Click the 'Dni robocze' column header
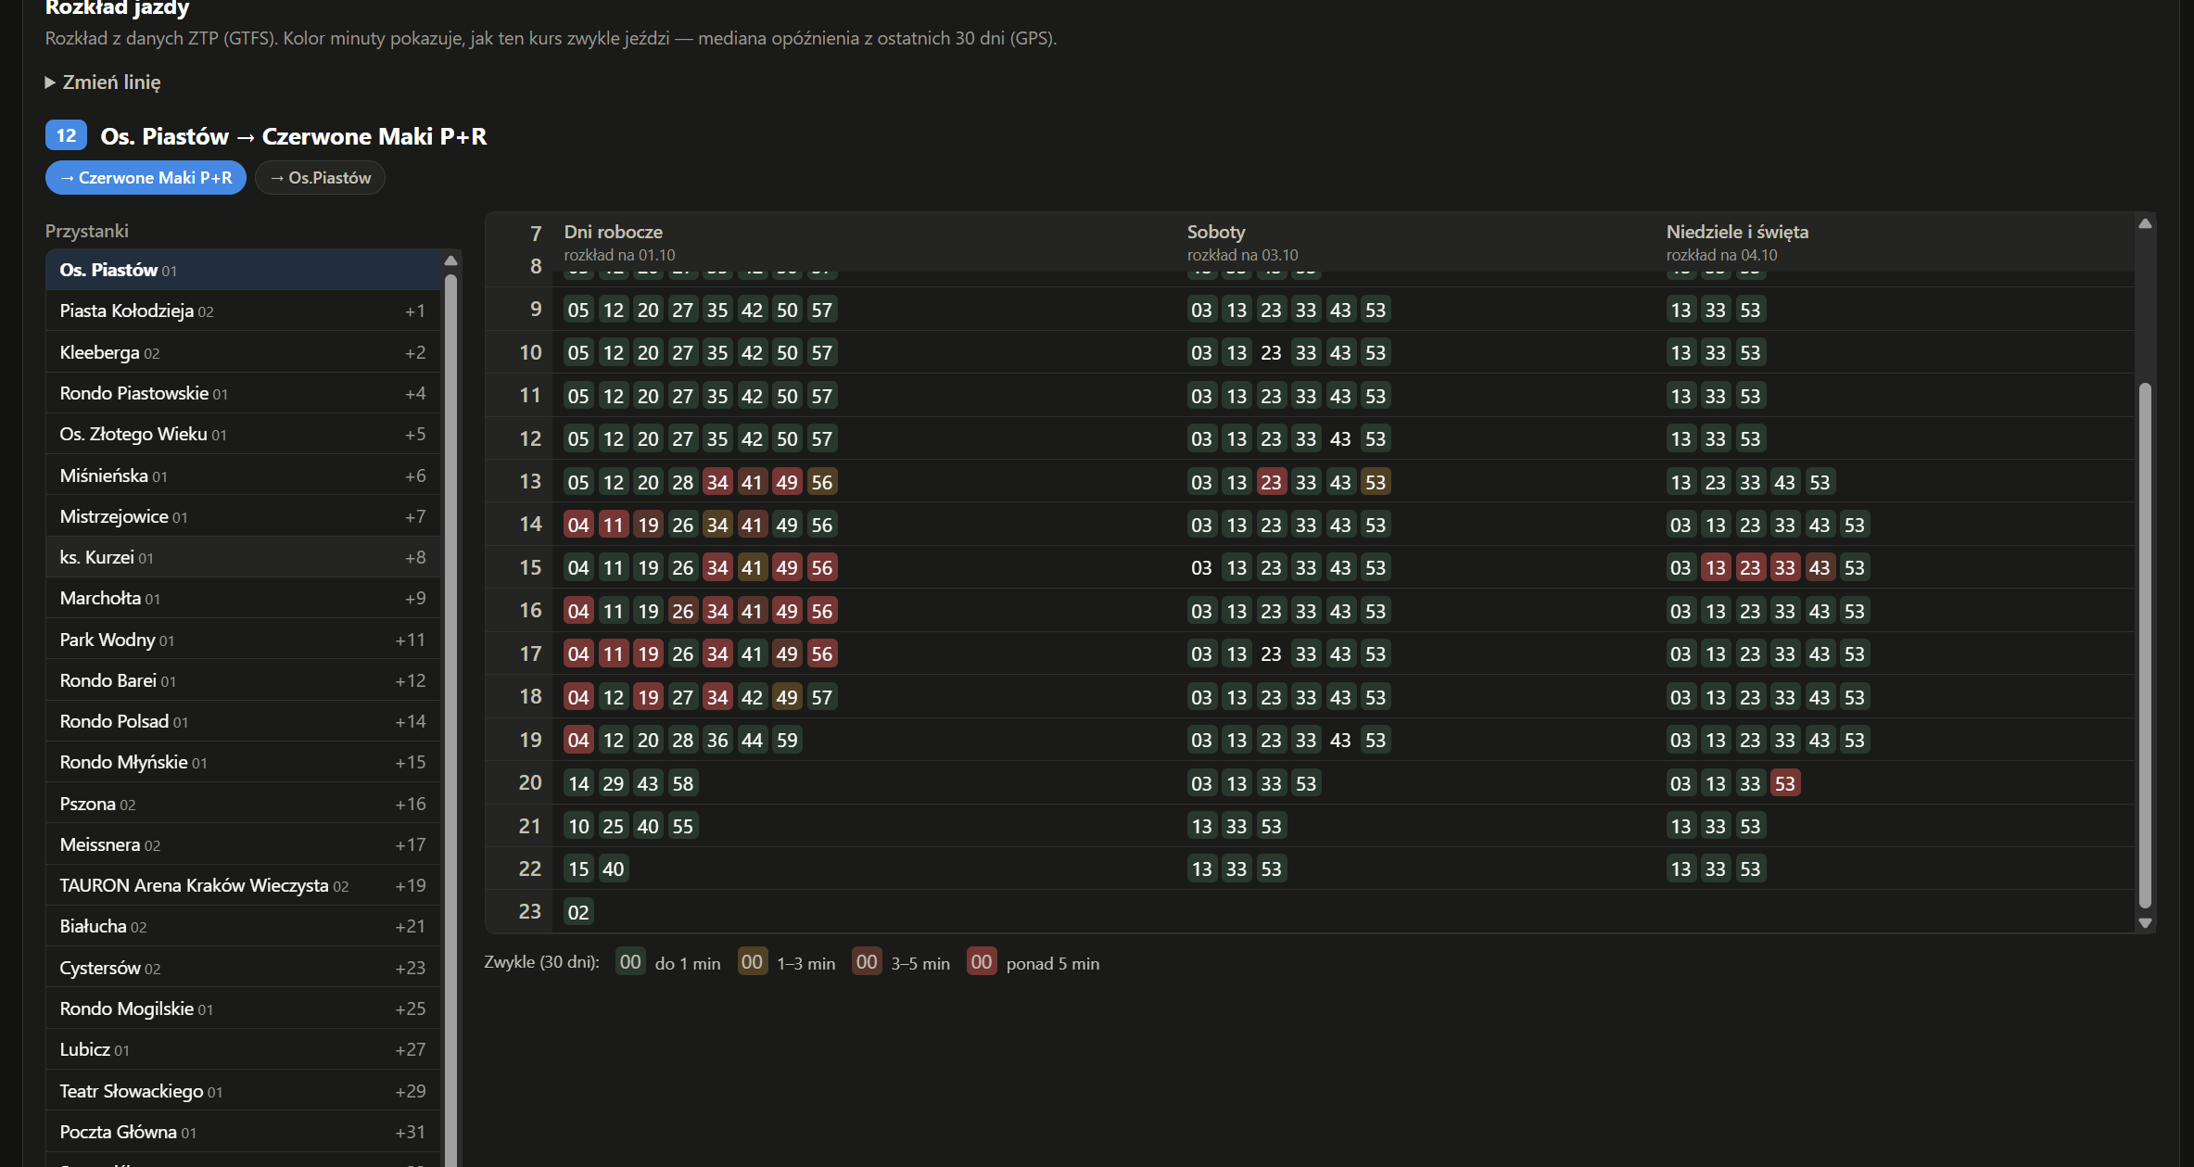This screenshot has height=1167, width=2194. [x=613, y=232]
